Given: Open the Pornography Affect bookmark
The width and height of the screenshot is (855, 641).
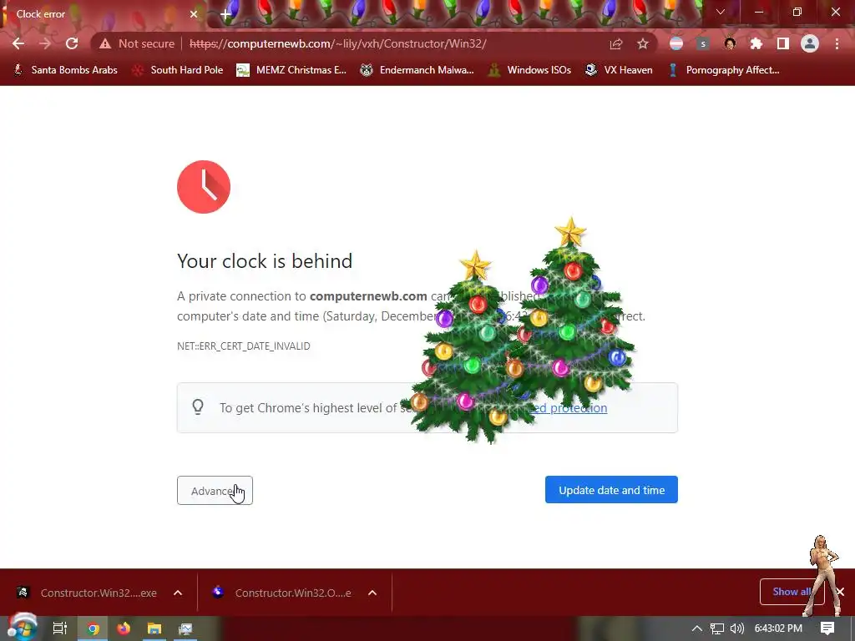Looking at the screenshot, I should pyautogui.click(x=723, y=70).
